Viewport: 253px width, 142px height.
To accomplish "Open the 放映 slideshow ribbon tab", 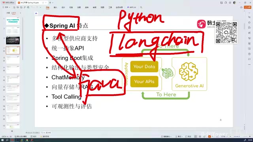I will [87, 7].
